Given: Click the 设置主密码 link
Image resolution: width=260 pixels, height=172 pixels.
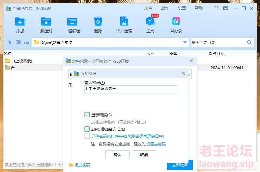Looking at the screenshot, I should pos(156,144).
